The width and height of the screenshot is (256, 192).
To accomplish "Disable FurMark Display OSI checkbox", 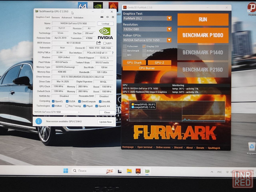I will click(x=144, y=46).
